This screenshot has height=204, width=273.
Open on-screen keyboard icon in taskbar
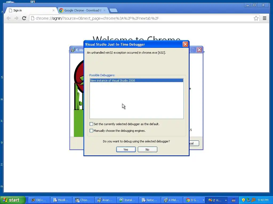click(x=234, y=200)
